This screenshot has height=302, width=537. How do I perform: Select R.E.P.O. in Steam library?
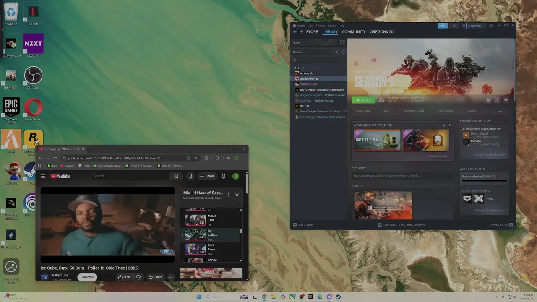pyautogui.click(x=304, y=106)
